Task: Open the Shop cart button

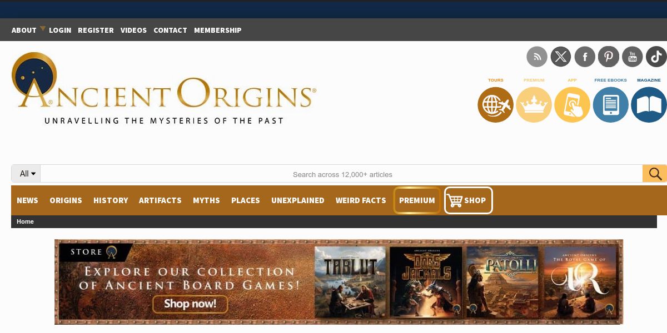Action: pos(468,200)
